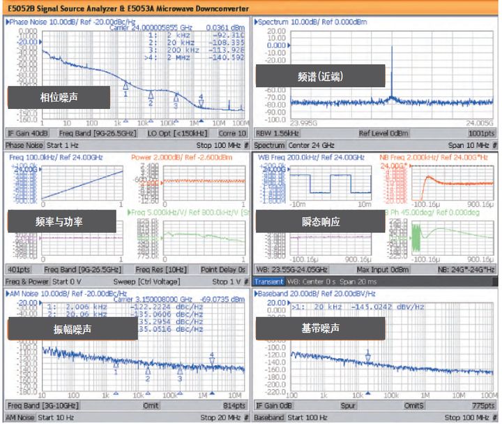Image resolution: width=502 pixels, height=424 pixels.
Task: Select marker 1 on the Phase Noise trace
Action: (x=125, y=86)
